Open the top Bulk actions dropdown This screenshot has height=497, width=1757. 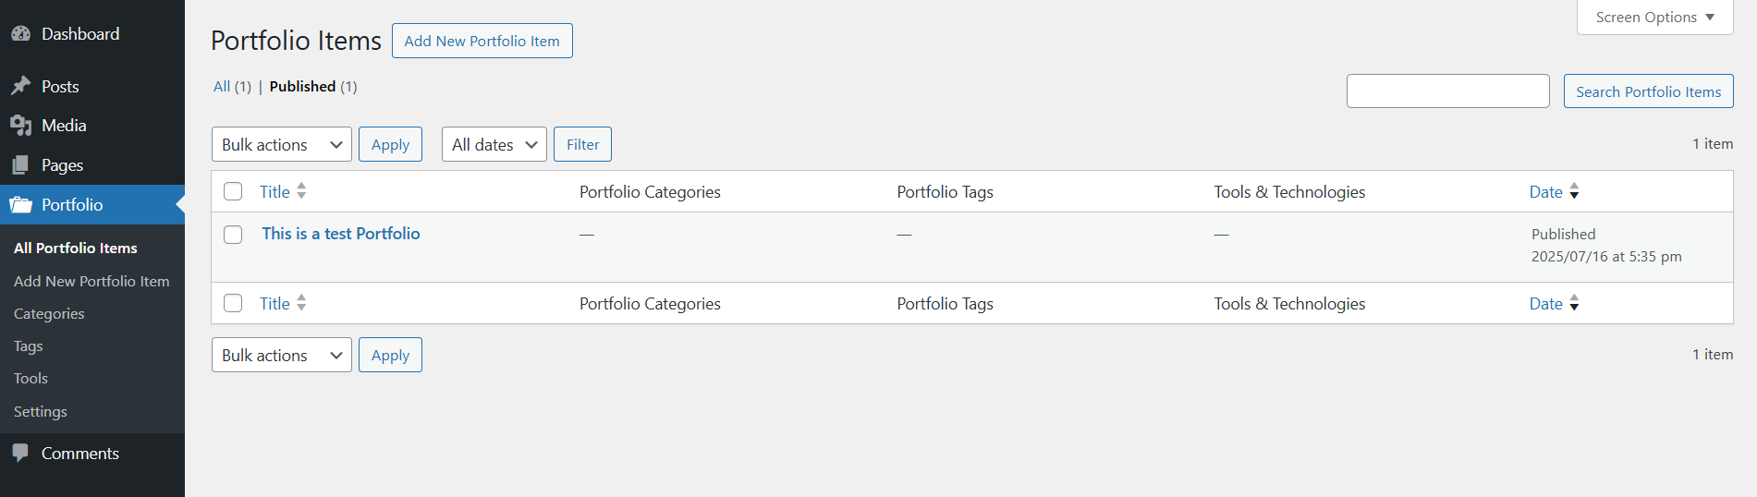pyautogui.click(x=281, y=144)
